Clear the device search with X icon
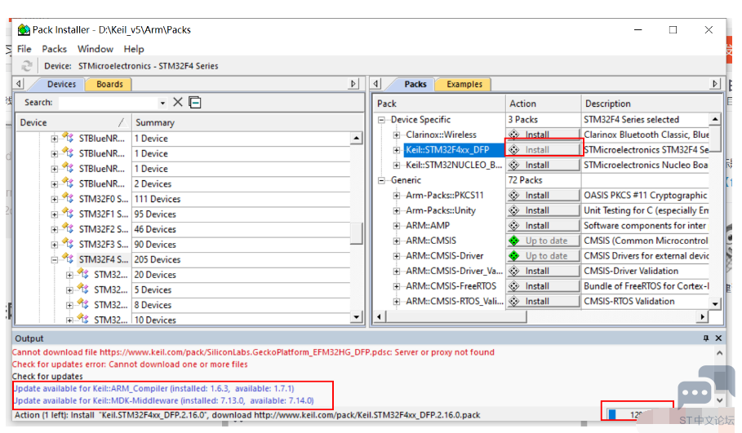 click(178, 102)
